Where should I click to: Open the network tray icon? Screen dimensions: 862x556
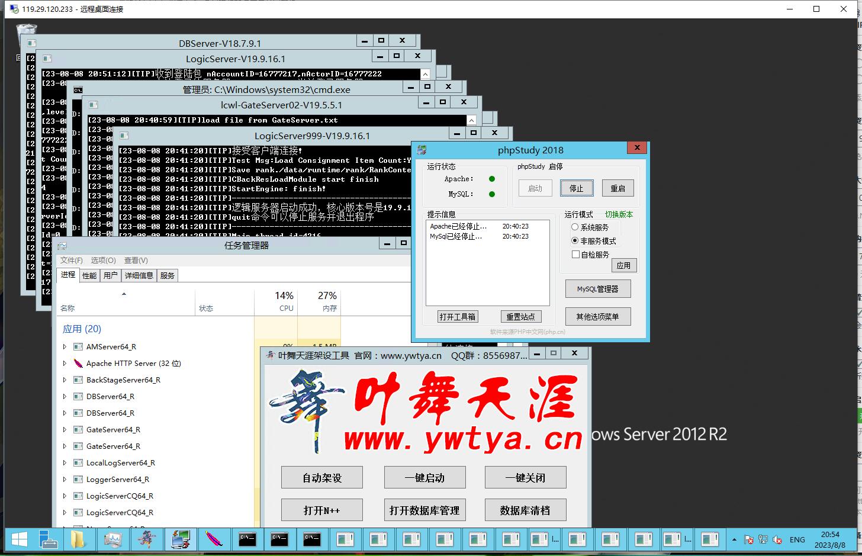coord(763,539)
